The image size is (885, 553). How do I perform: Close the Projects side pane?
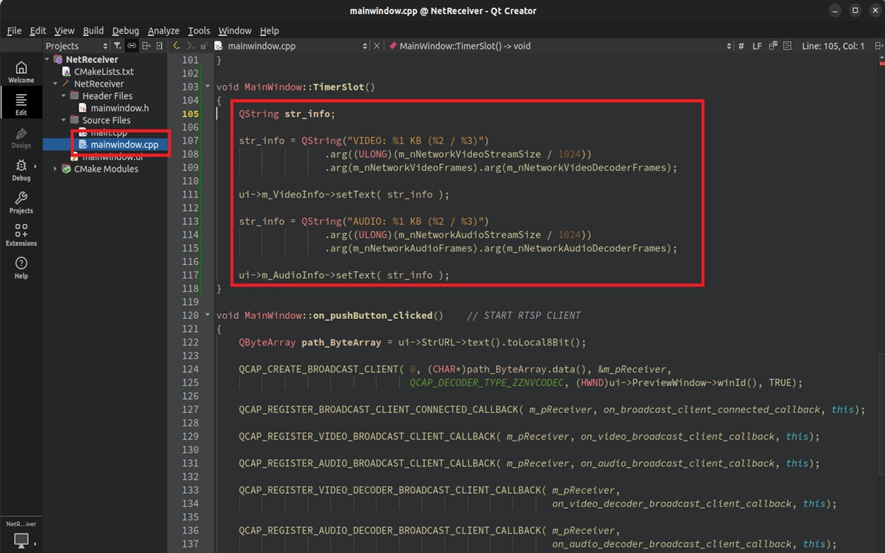160,46
